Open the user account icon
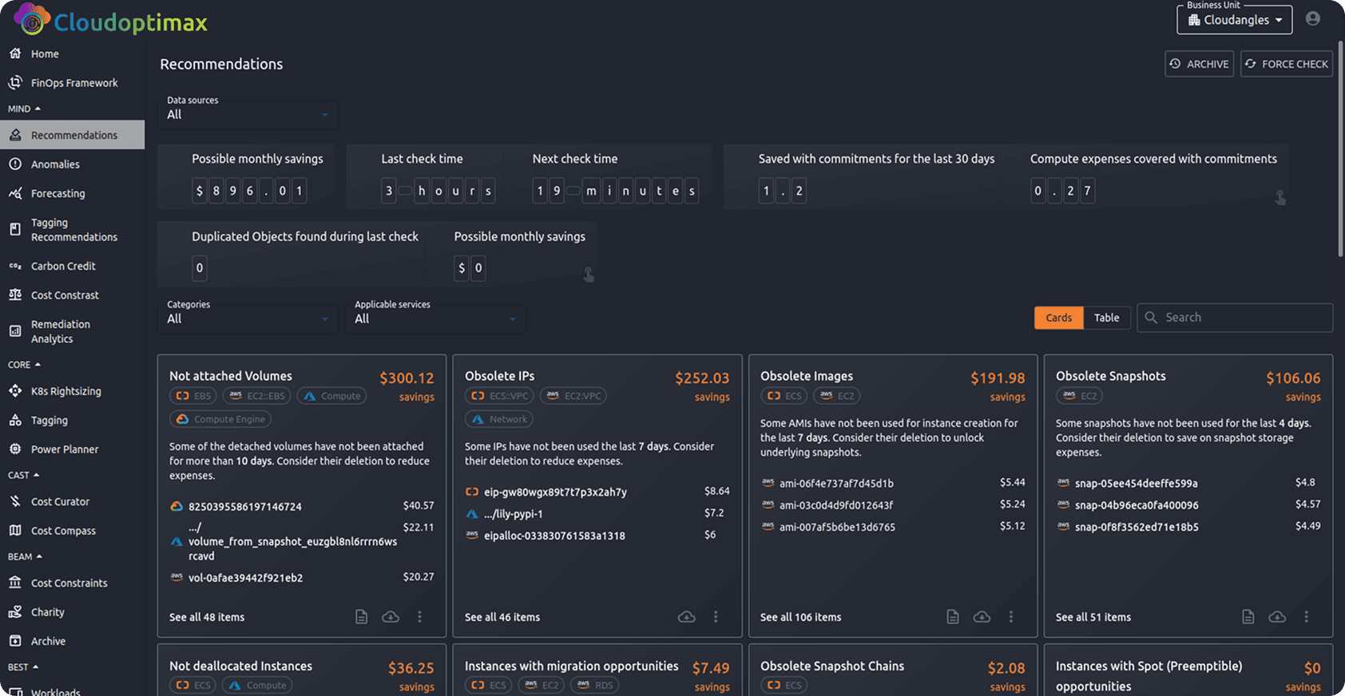 coord(1312,18)
